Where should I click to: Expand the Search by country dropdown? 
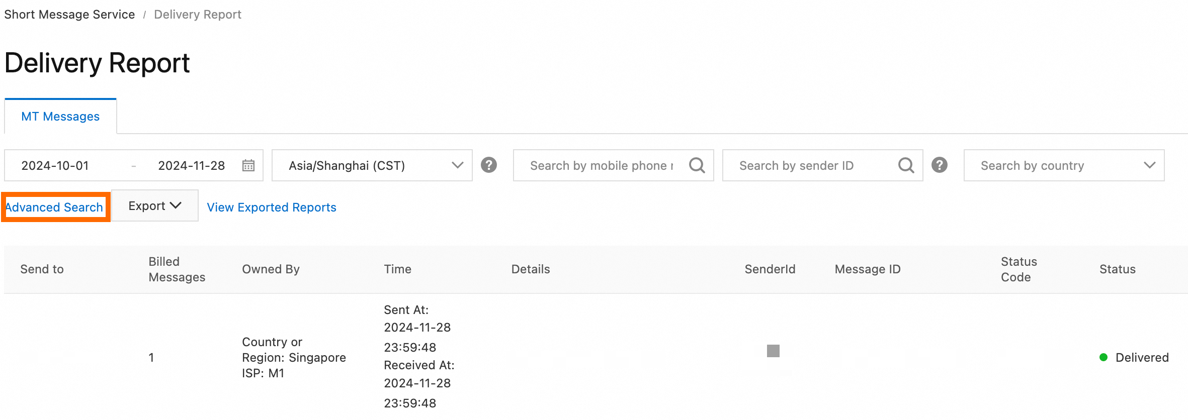click(x=1064, y=165)
